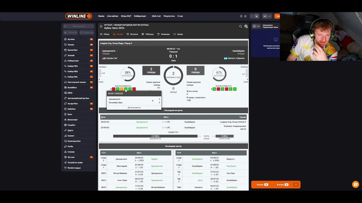Click the Поиск событий search field
The image size is (362, 203).
click(x=79, y=26)
